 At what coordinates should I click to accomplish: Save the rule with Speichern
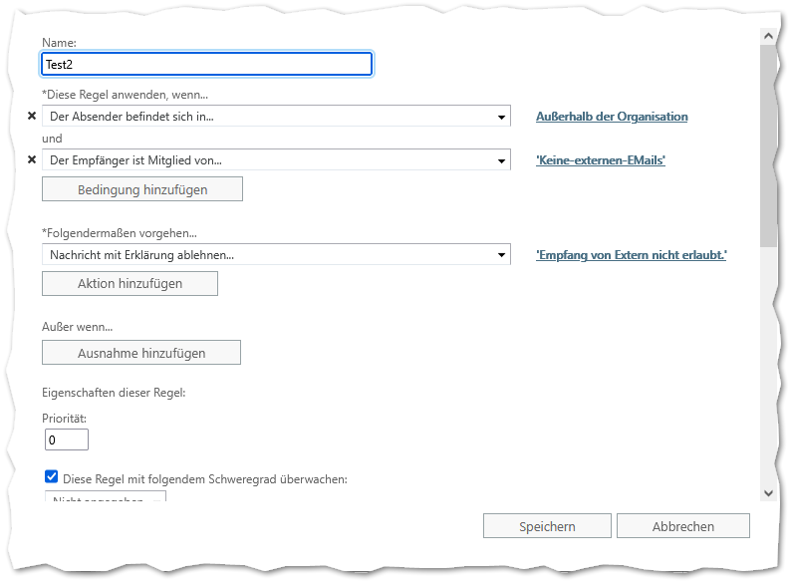[547, 526]
